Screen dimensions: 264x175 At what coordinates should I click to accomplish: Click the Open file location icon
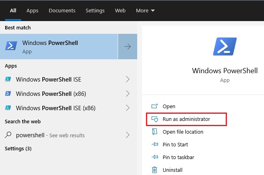click(x=155, y=132)
